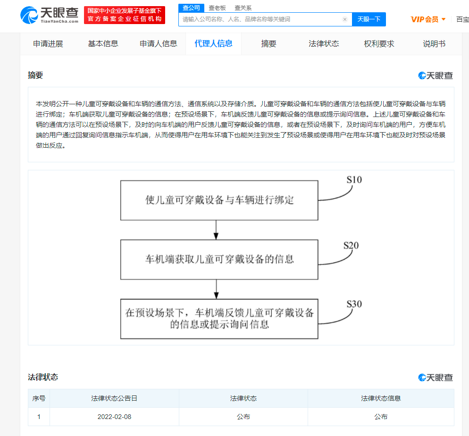
Task: Open the 说明书 section link
Action: 434,43
